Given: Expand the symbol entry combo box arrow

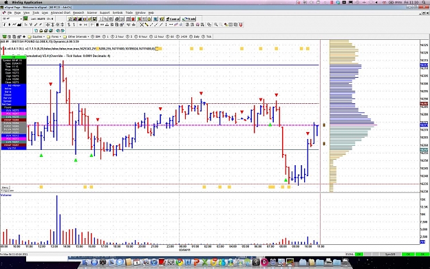Looking at the screenshot, I should (x=21, y=19).
